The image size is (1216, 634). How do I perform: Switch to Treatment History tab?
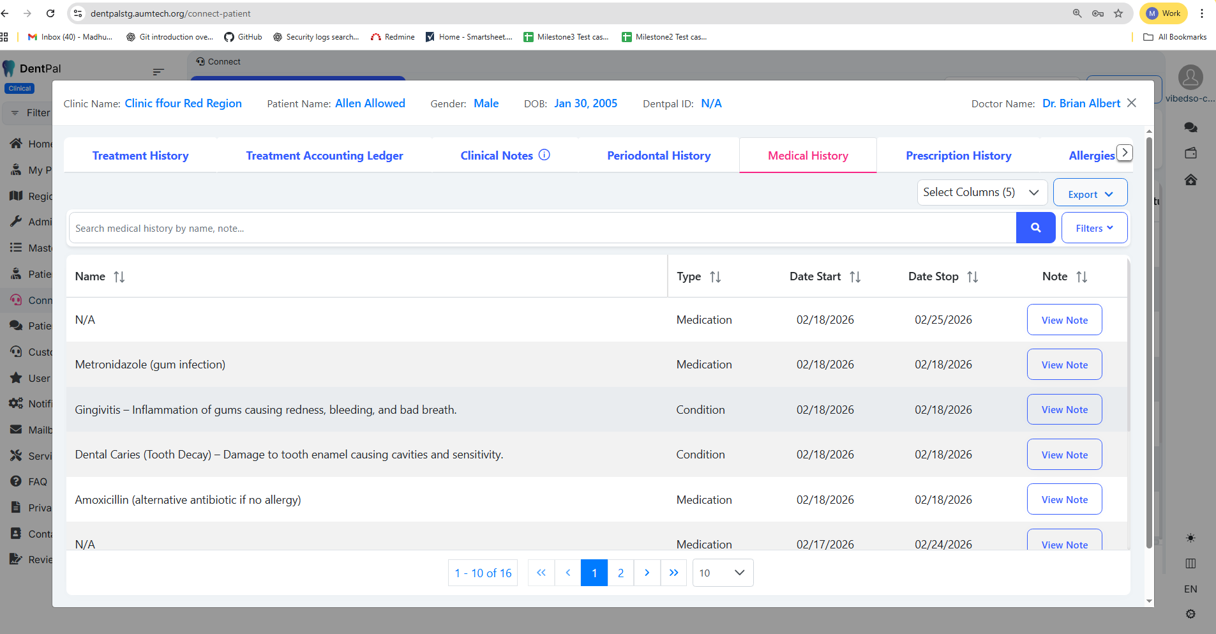point(140,156)
